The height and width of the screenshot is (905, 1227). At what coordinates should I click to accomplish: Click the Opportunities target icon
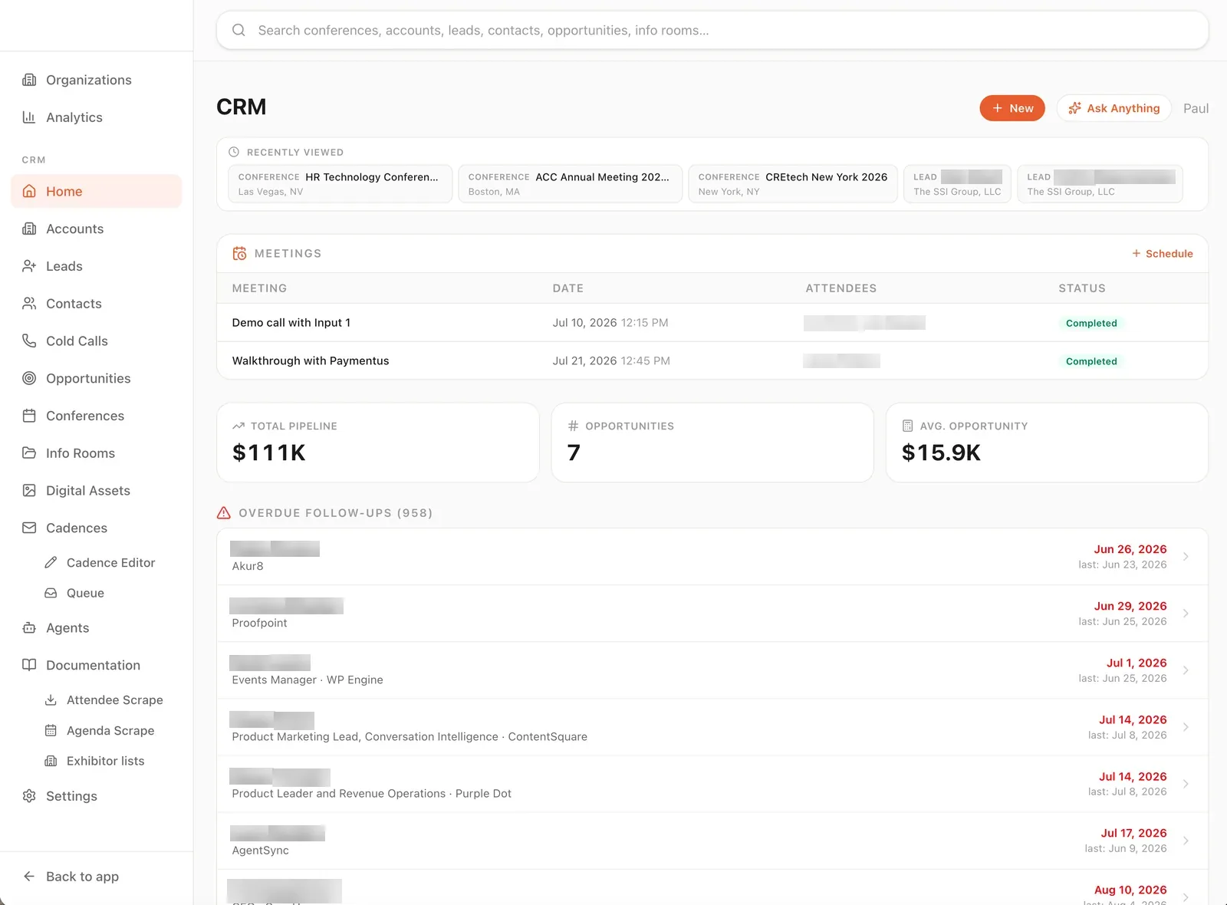coord(29,378)
